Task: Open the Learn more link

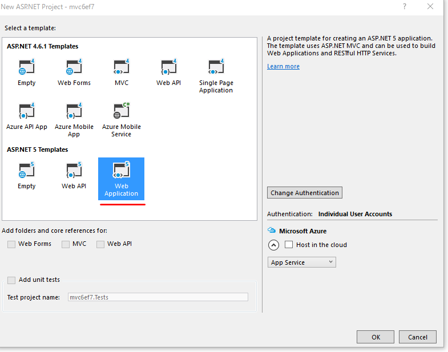Action: point(283,66)
